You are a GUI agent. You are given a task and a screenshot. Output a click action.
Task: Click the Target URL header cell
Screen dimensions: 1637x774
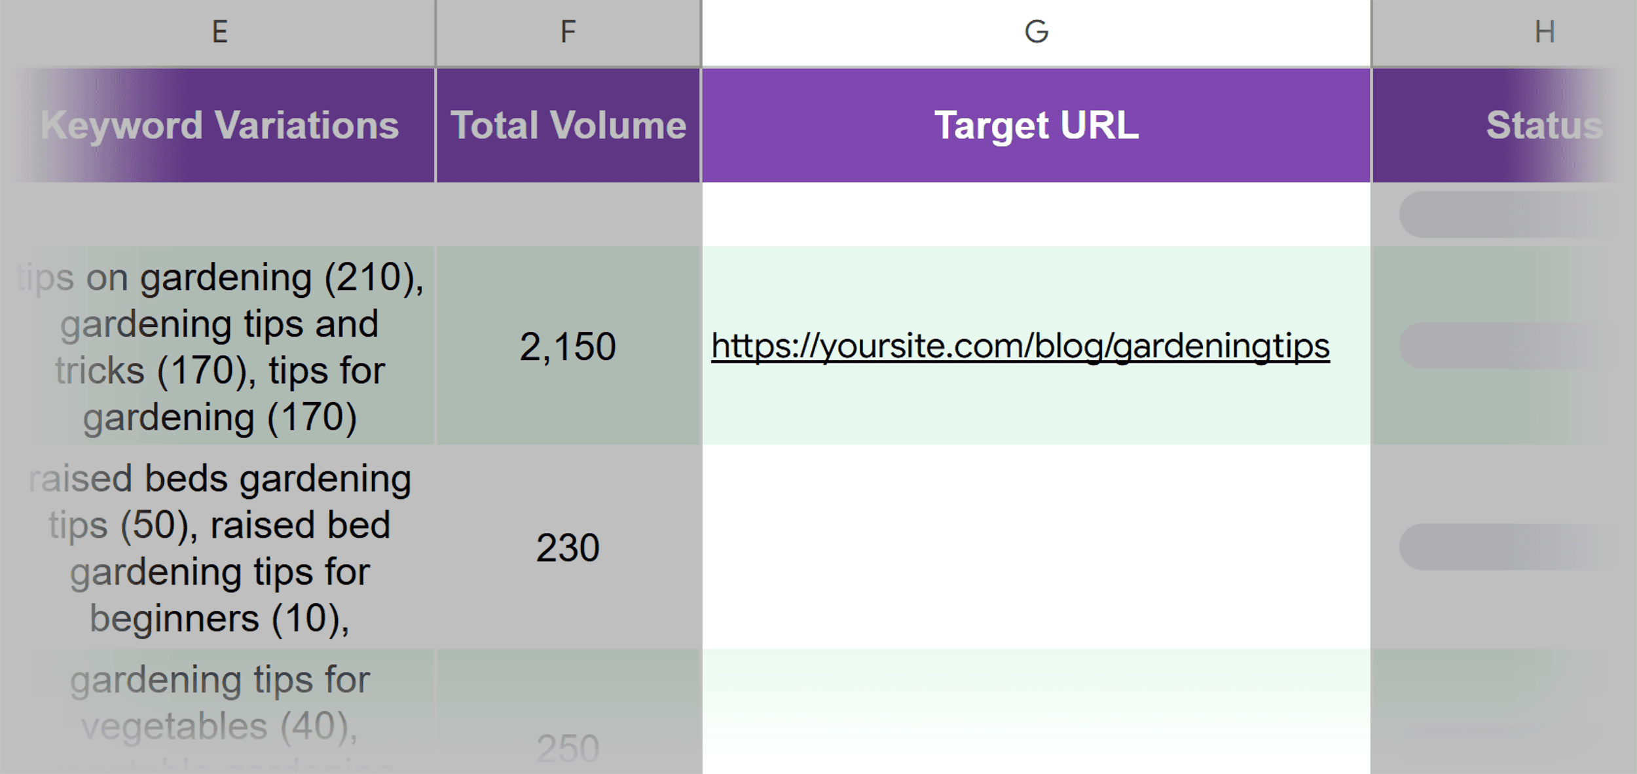point(1036,125)
